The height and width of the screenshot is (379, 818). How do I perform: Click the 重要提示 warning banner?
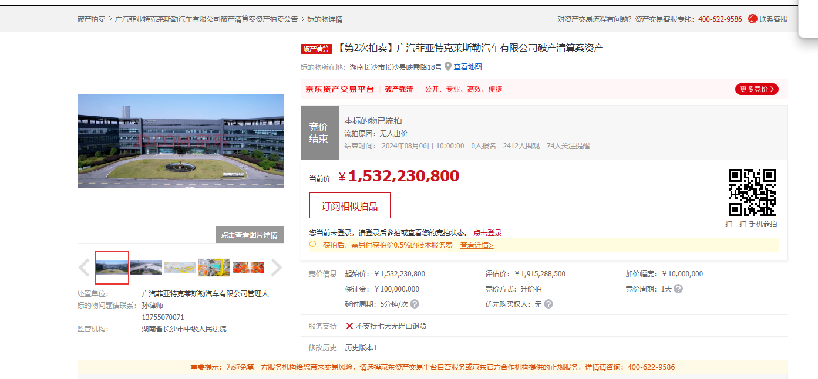(x=432, y=367)
